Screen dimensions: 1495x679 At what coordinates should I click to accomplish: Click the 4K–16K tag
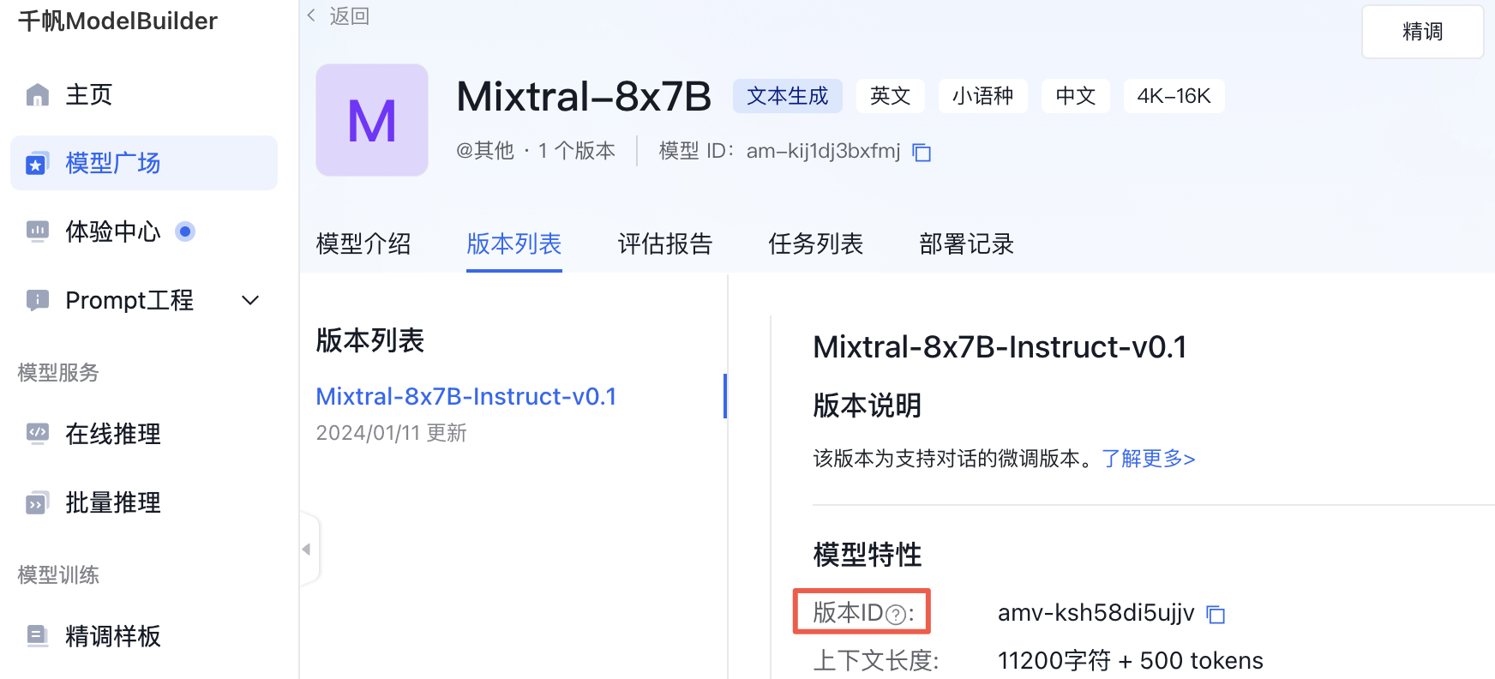[x=1174, y=96]
